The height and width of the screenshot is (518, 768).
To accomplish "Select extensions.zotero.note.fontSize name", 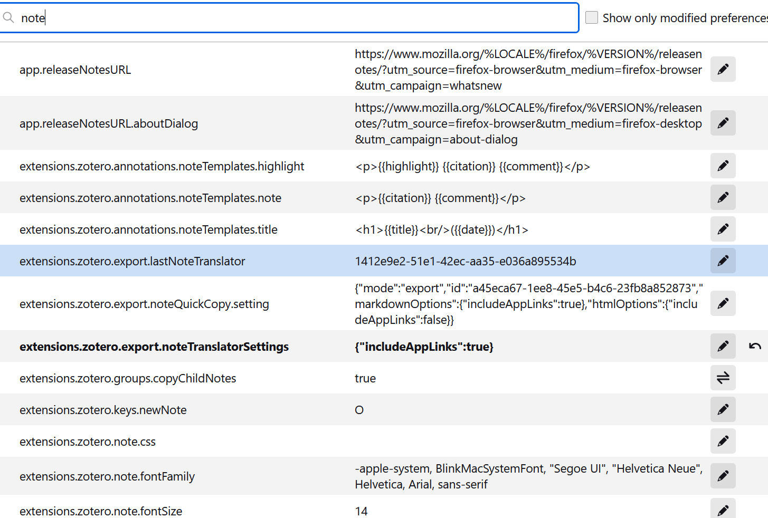I will [x=101, y=511].
